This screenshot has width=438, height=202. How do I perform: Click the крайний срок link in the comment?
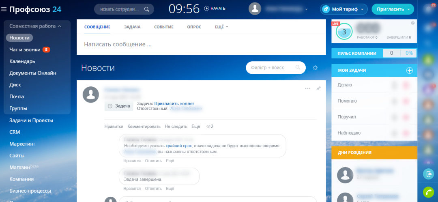click(178, 146)
